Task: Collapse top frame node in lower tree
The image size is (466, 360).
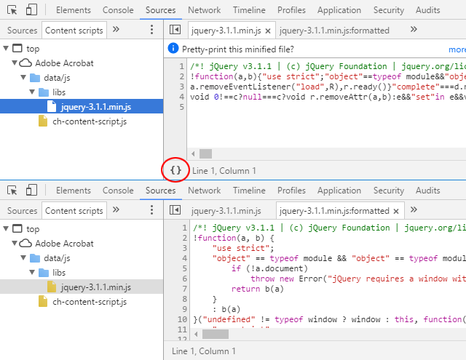Action: point(6,228)
